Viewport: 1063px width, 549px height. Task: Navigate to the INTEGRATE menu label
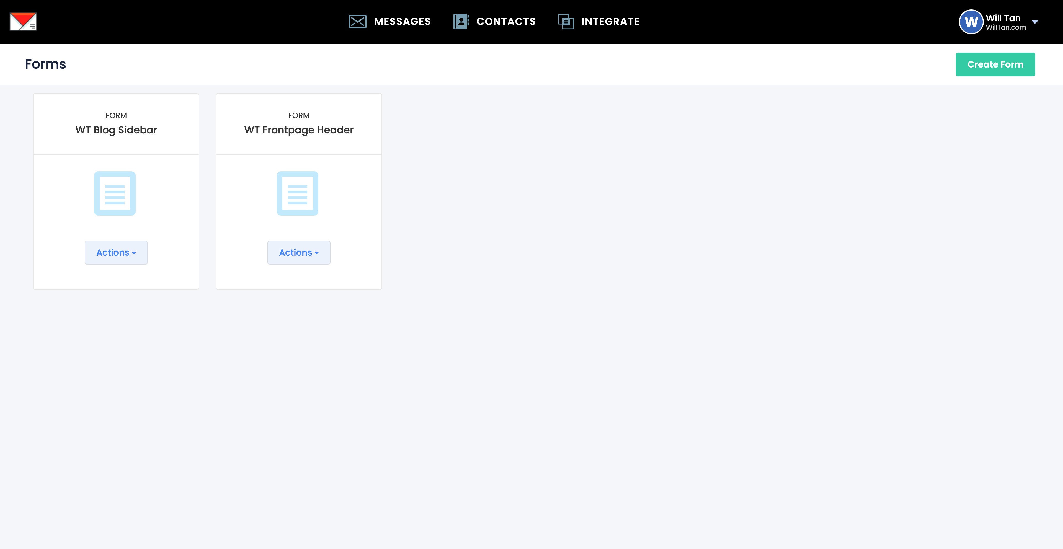pos(610,22)
